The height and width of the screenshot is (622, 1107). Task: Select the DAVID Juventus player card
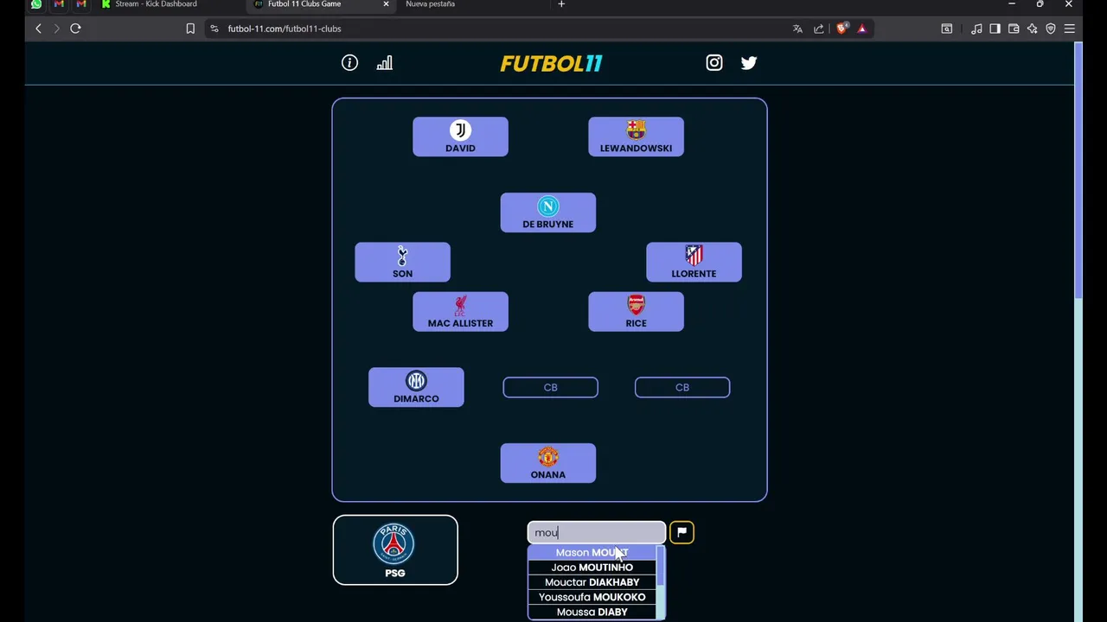[x=460, y=136]
